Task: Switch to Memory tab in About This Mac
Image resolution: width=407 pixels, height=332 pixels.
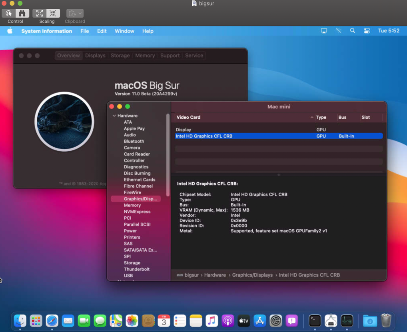Action: (x=145, y=55)
